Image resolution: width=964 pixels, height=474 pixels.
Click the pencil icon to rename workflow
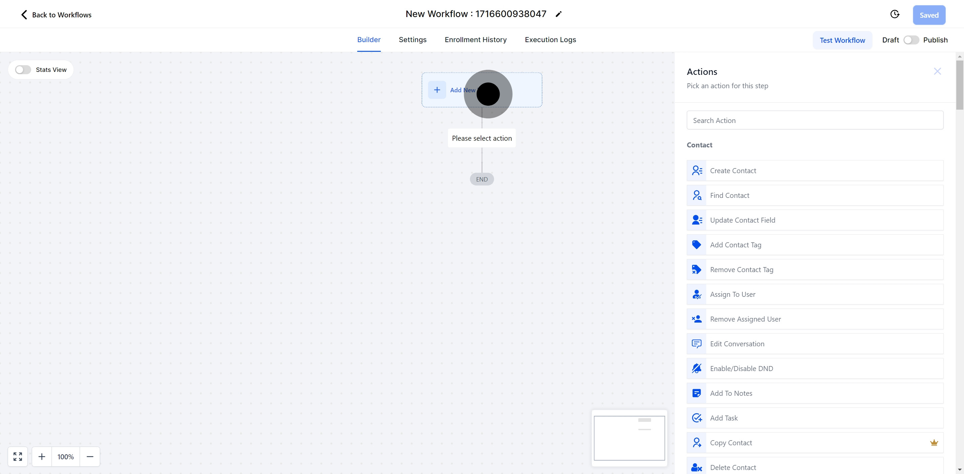coord(558,14)
